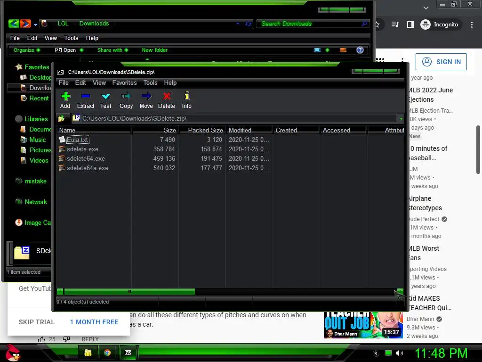Click New folder in Explorer
The height and width of the screenshot is (362, 482).
[x=154, y=50]
